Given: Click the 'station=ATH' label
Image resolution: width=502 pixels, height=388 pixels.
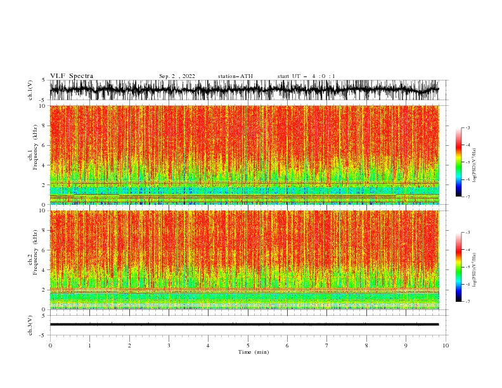Looking at the screenshot, I should coord(235,76).
